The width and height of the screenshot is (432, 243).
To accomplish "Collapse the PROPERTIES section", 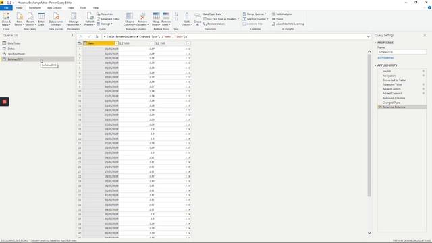I will pyautogui.click(x=375, y=43).
